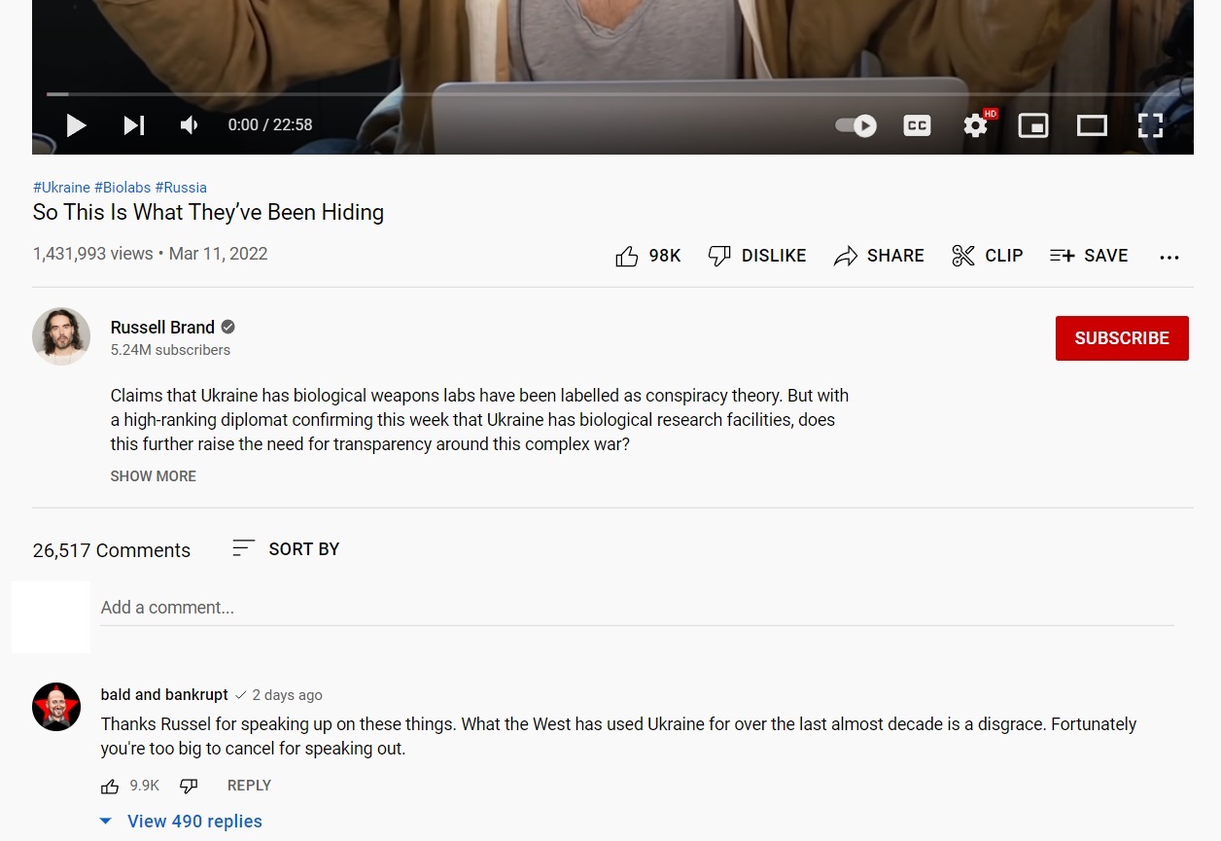This screenshot has height=841, width=1221.
Task: Click the comment text 'Thanks Russel for speaking up'
Action: (618, 737)
